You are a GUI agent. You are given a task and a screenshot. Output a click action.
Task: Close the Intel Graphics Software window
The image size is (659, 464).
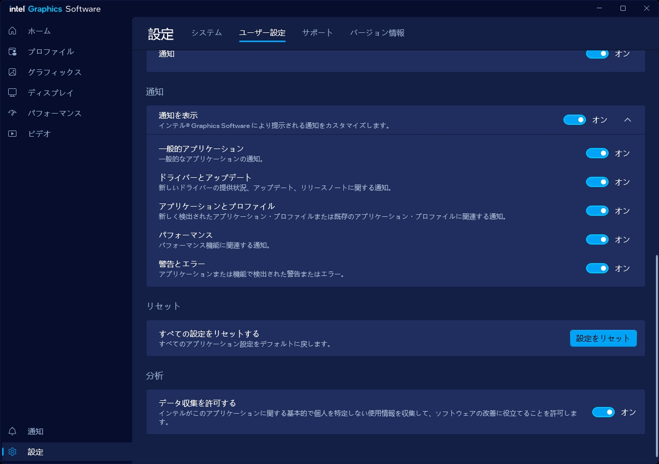coord(647,8)
